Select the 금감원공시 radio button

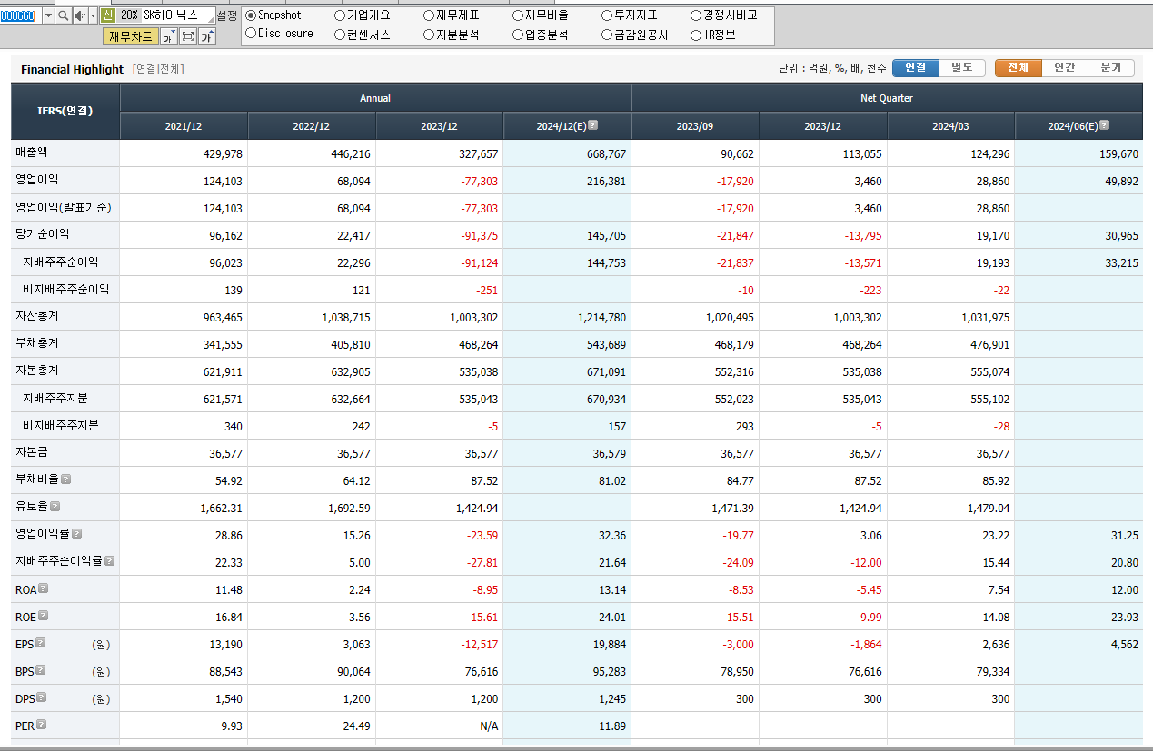click(x=607, y=35)
